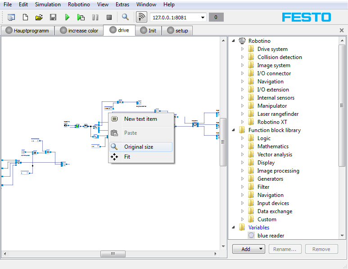This screenshot has height=269, width=348.
Task: Open a project via the folder icon
Action: pos(39,17)
